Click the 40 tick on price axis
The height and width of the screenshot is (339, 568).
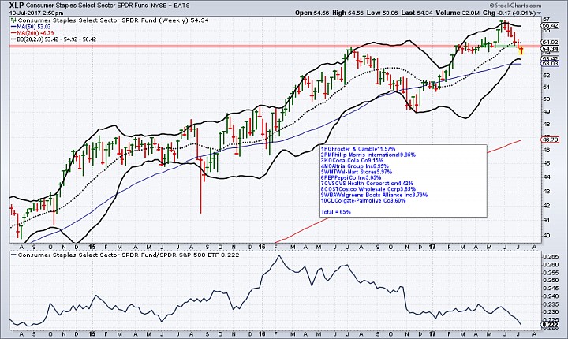[546, 236]
